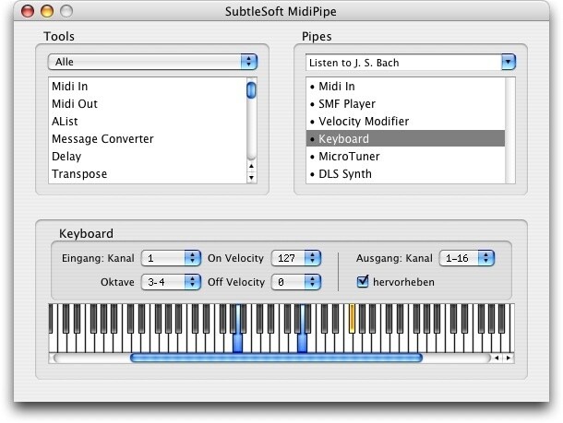Select Message Converter in Tools list
563x423 pixels.
tap(102, 139)
